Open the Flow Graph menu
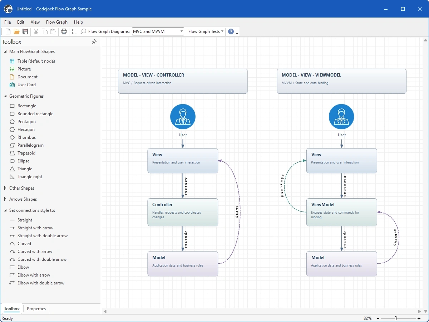The height and width of the screenshot is (322, 429). pyautogui.click(x=57, y=22)
